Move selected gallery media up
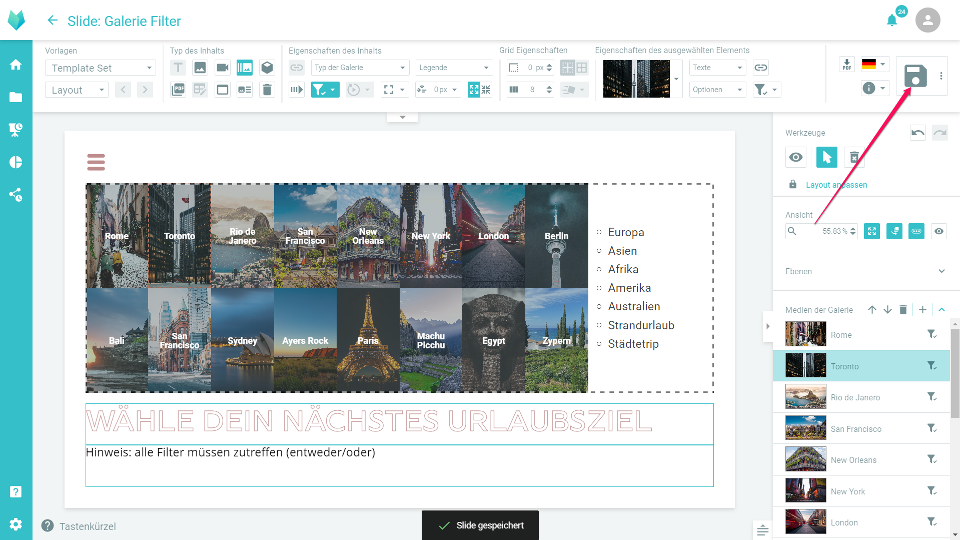Screen dimensions: 960x540 click(872, 310)
